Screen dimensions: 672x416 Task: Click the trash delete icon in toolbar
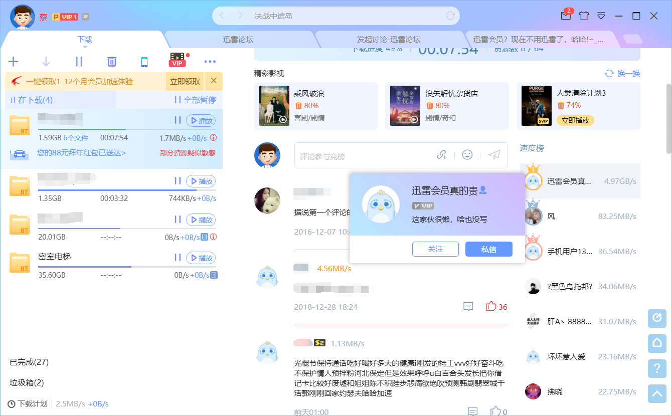click(x=112, y=62)
